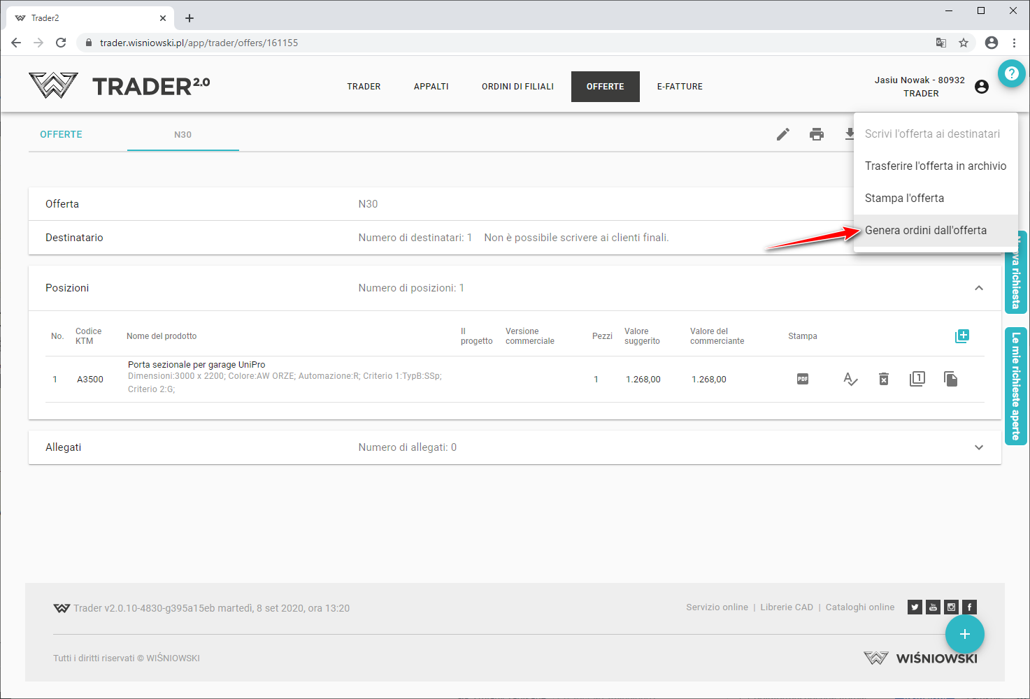Viewport: 1030px width, 699px height.
Task: Click the floating teal plus button
Action: [x=964, y=634]
